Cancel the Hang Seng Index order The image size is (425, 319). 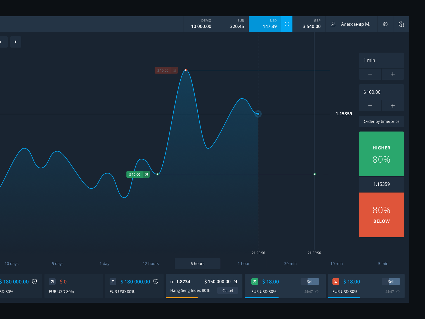point(228,290)
